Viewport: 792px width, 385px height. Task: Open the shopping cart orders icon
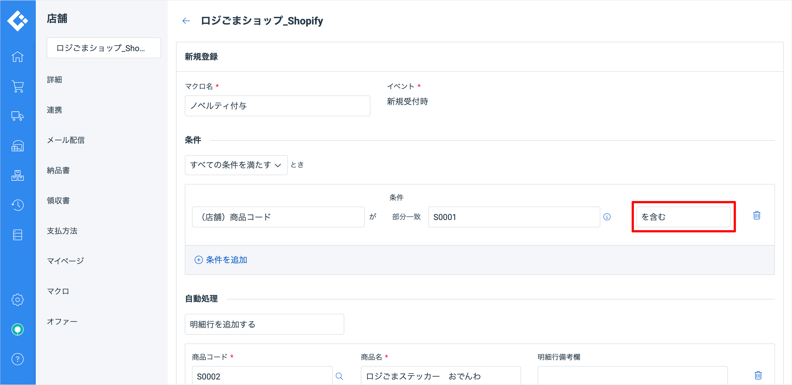pos(18,86)
